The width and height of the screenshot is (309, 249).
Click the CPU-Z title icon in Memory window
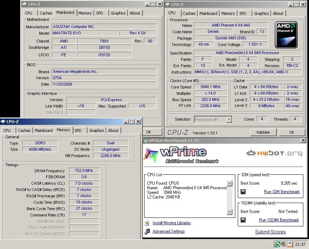click(x=3, y=122)
